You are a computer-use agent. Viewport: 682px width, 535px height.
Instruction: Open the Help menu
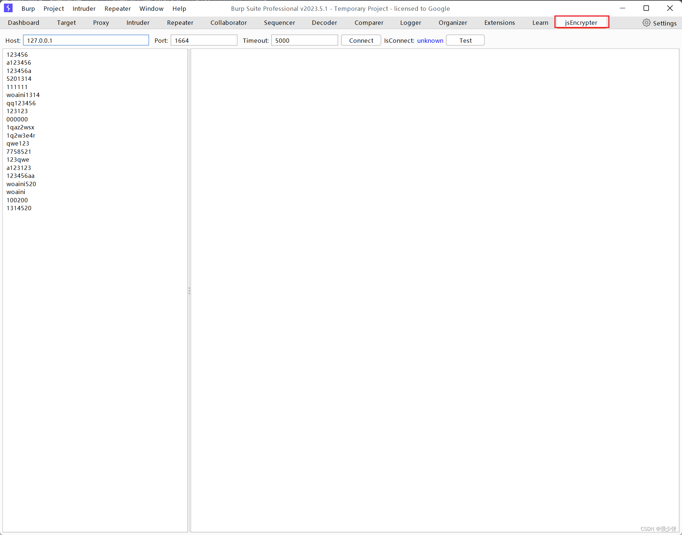click(x=179, y=9)
